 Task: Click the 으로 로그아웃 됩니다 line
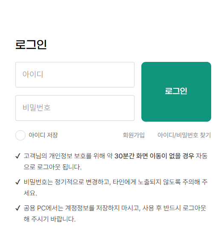tap(52, 167)
